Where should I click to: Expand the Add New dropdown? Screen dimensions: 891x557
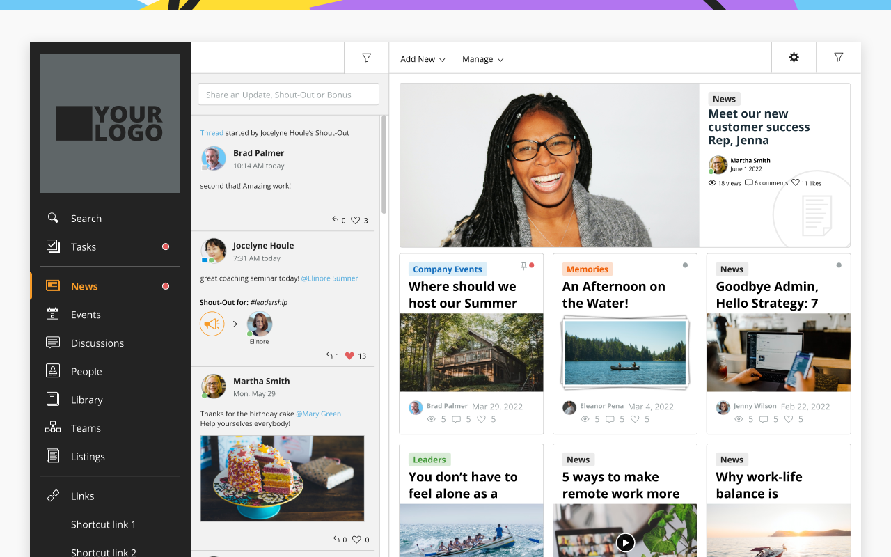[x=423, y=59]
